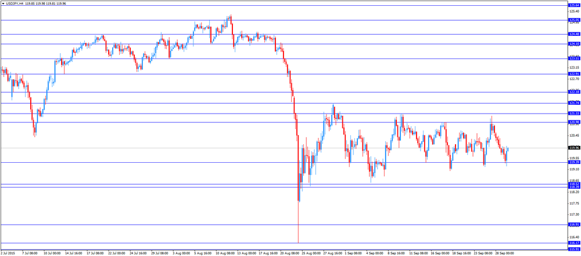The image size is (581, 256).
Task: Click the 4 Sep 00:00 time label
Action: coord(375,254)
